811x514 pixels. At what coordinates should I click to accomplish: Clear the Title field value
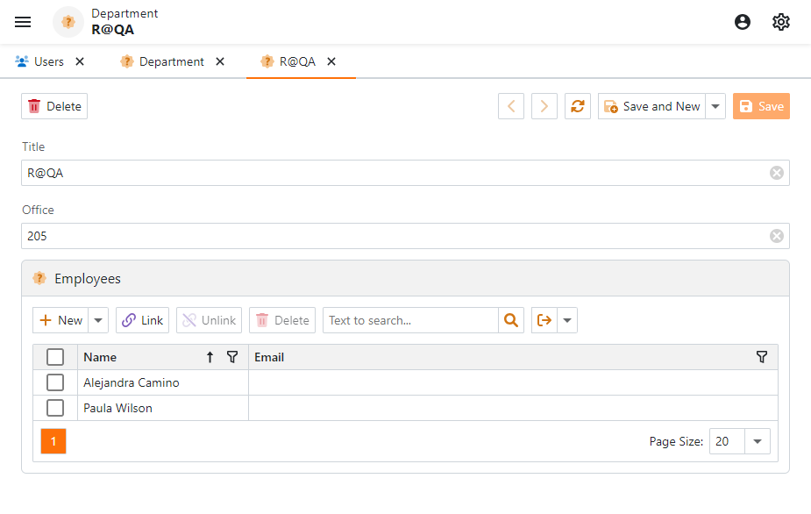[x=776, y=173]
